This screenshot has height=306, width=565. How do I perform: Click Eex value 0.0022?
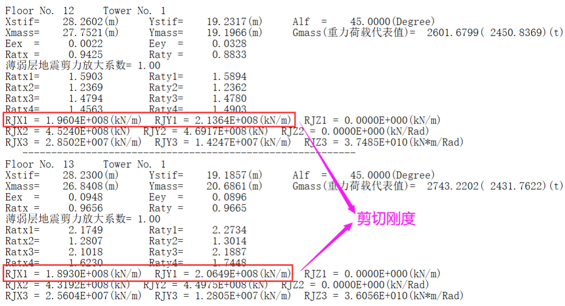coord(86,43)
